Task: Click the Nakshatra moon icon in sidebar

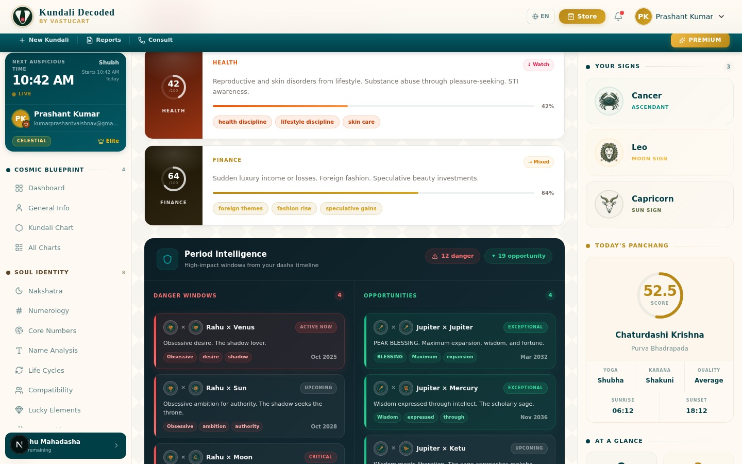Action: (x=19, y=291)
